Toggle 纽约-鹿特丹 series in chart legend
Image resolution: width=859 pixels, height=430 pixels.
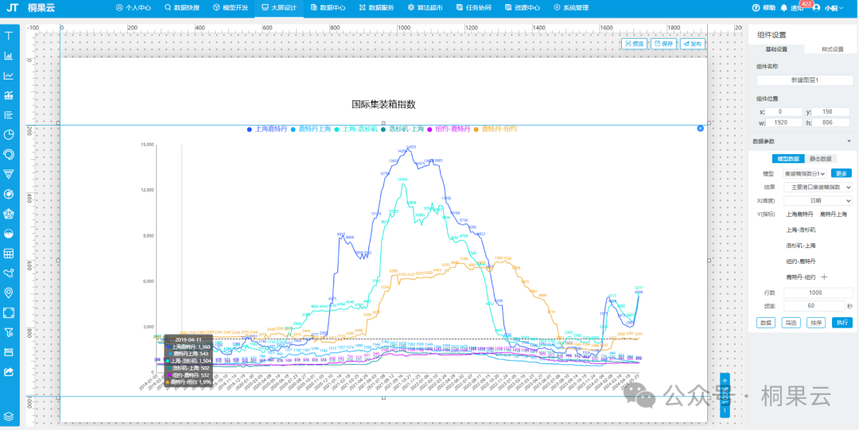coord(449,129)
